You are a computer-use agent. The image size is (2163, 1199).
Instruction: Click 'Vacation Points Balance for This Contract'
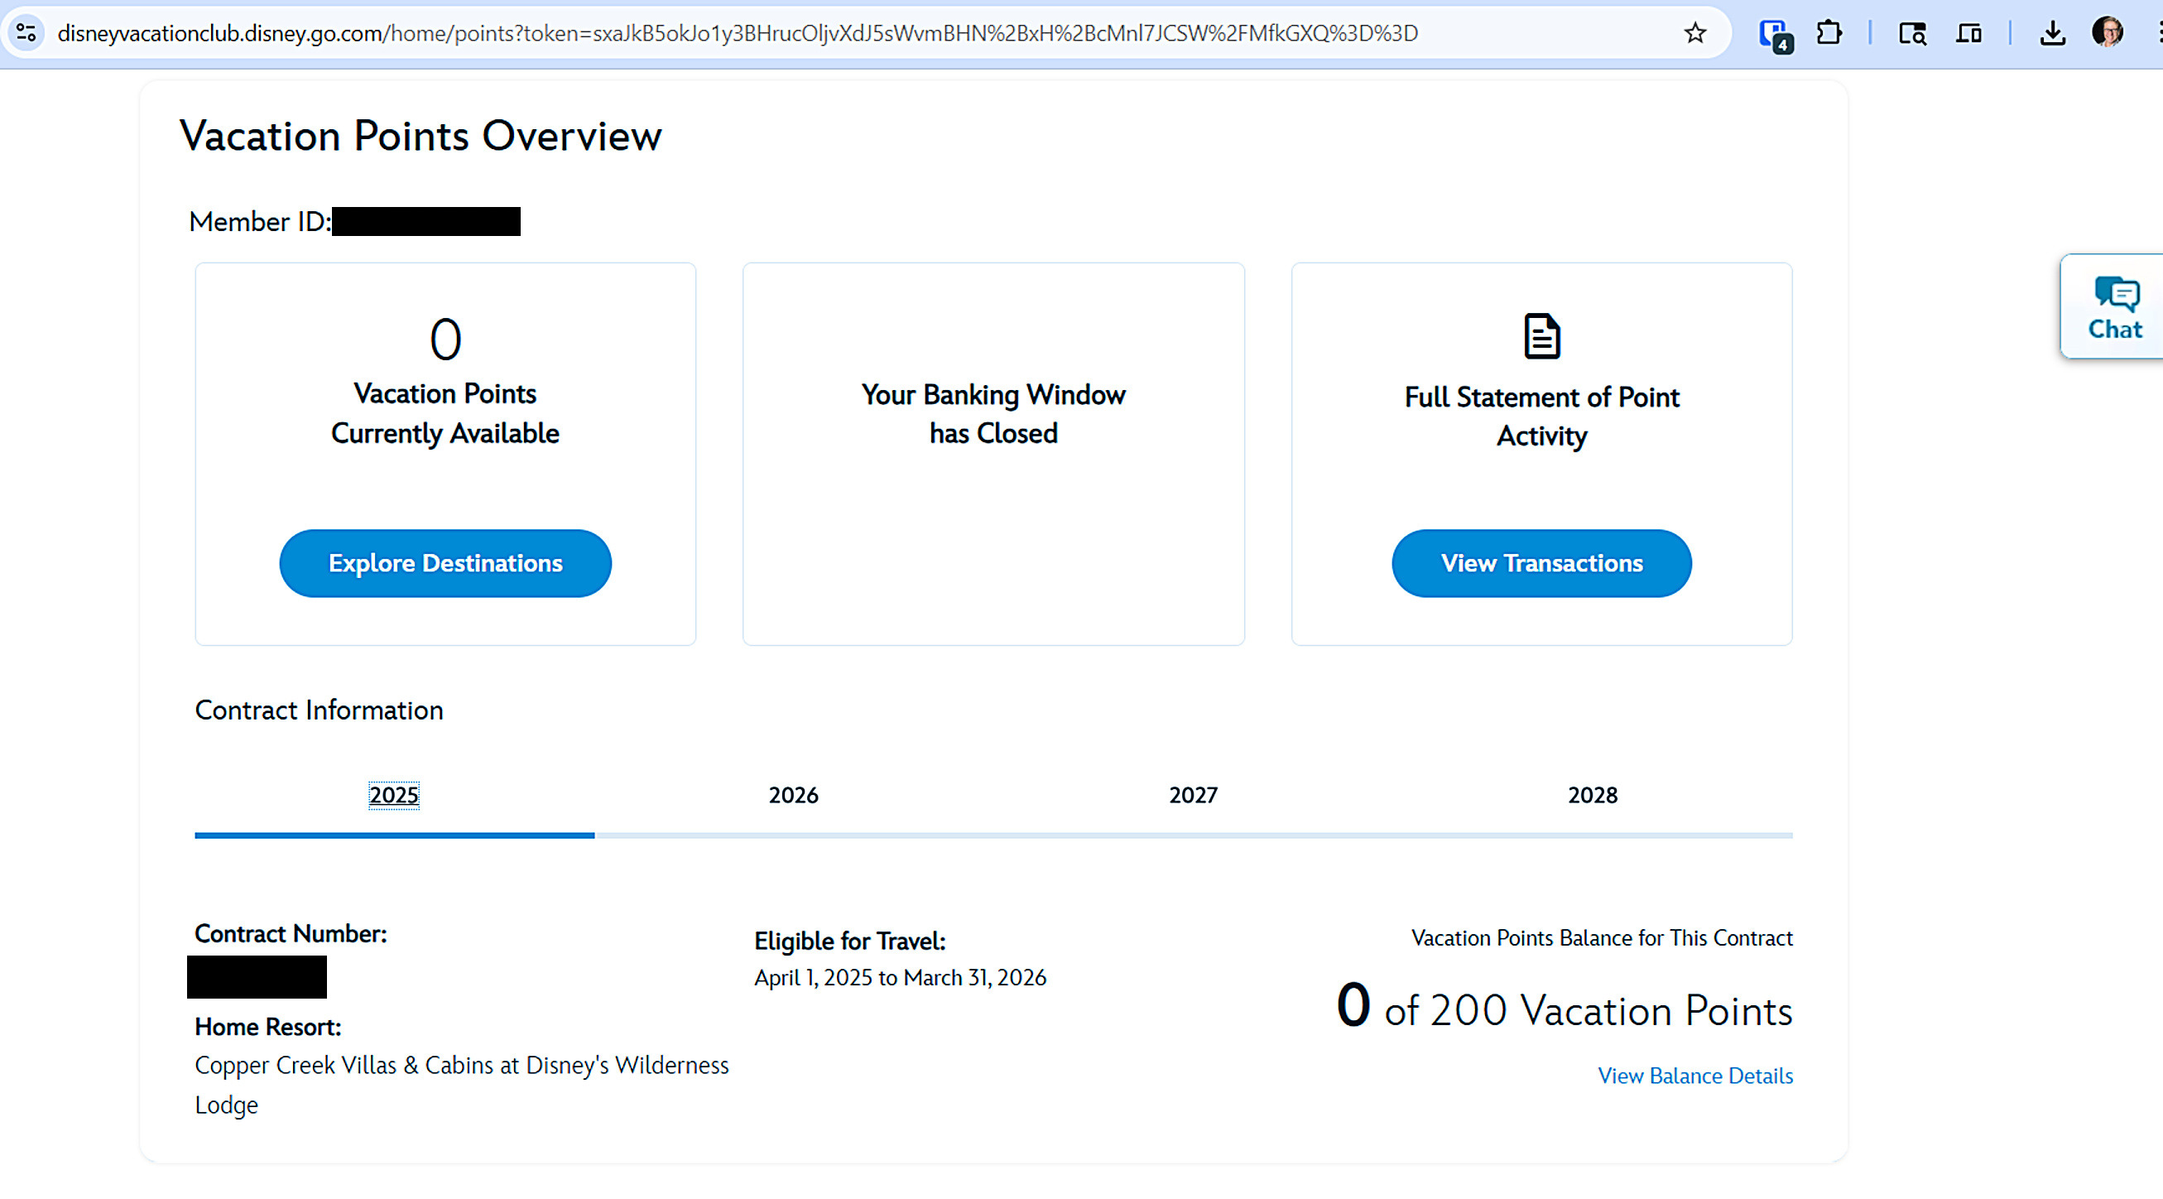point(1602,937)
